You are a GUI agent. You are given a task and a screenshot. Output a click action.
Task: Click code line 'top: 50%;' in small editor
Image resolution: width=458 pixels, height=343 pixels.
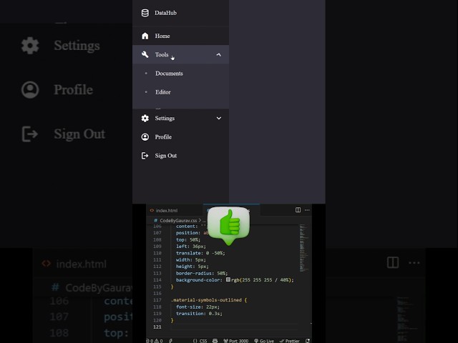point(188,240)
